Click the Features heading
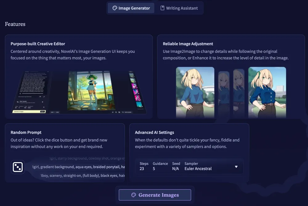This screenshot has width=308, height=206. [x=15, y=24]
